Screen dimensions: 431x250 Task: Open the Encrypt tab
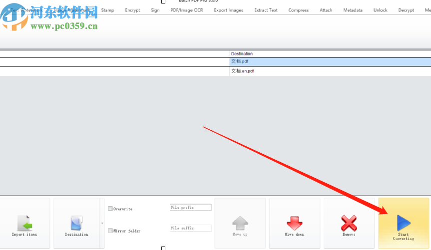[x=132, y=10]
